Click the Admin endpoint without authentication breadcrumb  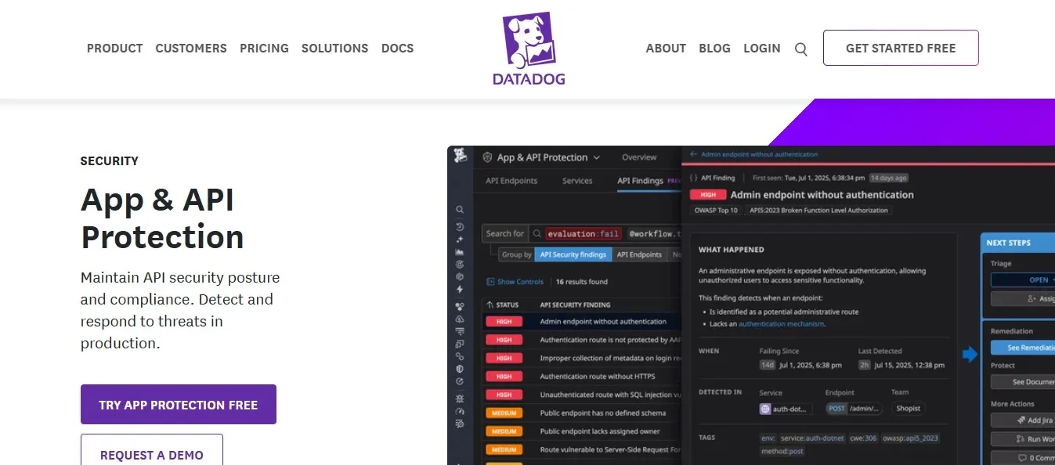click(x=759, y=154)
